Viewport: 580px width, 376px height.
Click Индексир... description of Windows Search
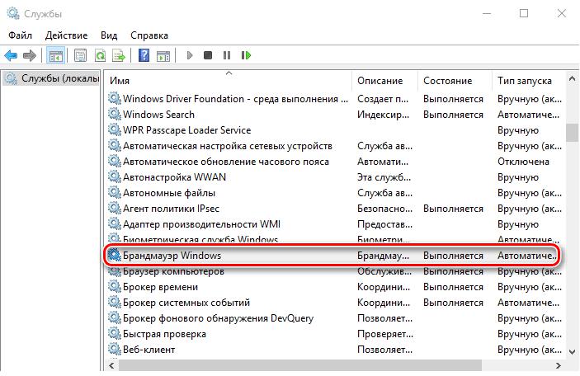383,115
